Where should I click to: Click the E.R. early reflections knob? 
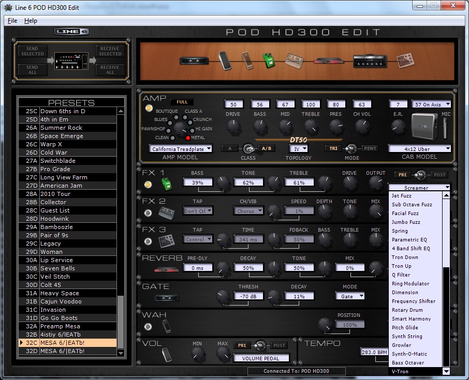point(398,127)
